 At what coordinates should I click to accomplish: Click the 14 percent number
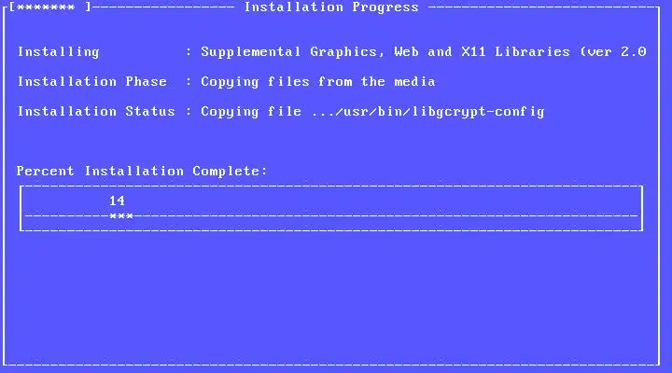click(x=117, y=200)
